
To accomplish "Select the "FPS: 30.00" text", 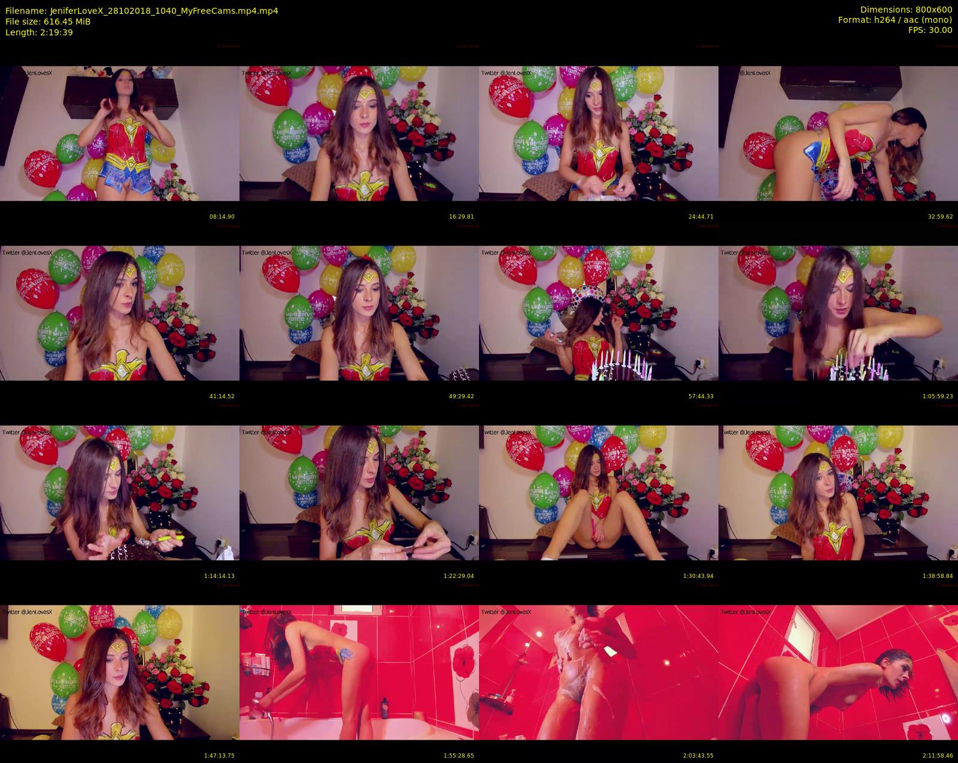I will point(930,29).
